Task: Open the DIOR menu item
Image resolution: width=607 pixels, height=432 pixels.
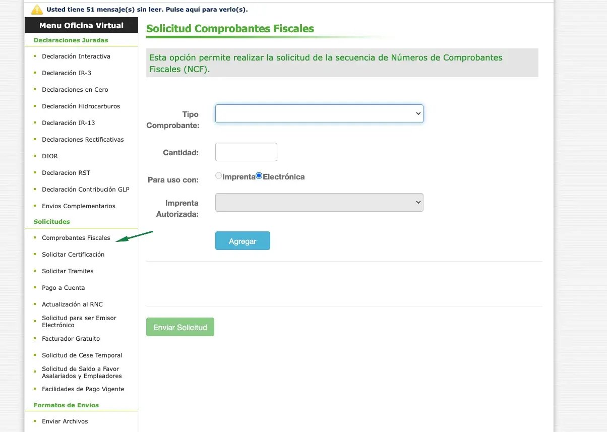Action: click(50, 156)
